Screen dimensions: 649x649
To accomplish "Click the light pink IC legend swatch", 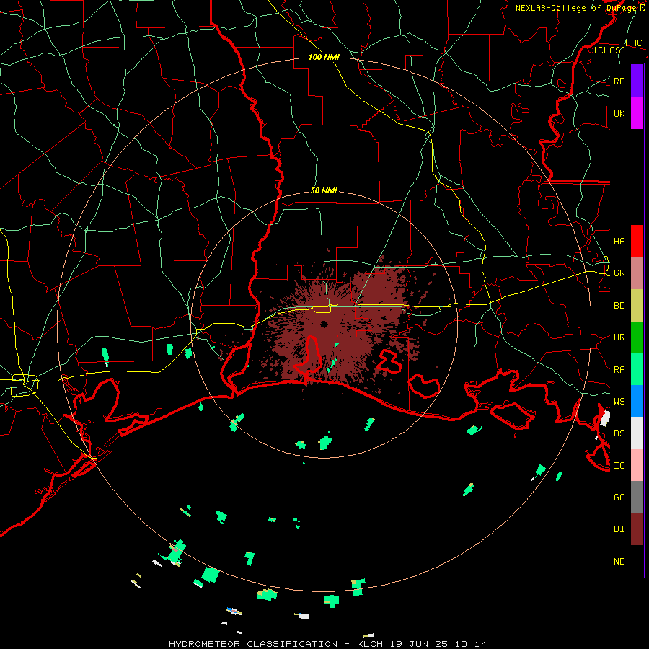I will pos(637,465).
